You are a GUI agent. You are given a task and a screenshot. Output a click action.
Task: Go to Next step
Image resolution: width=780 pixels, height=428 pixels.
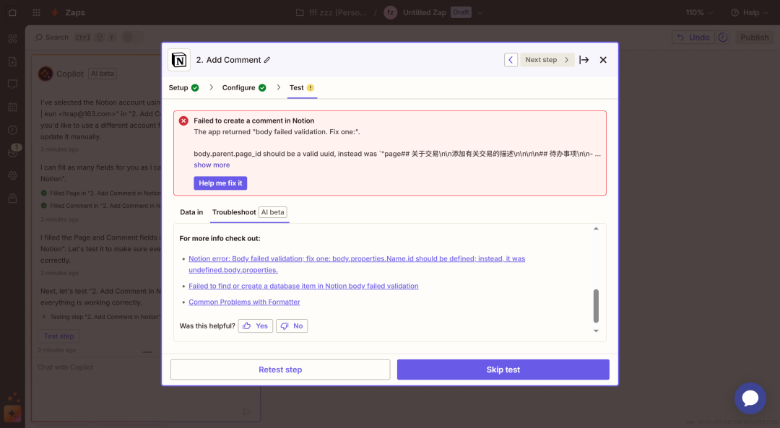pyautogui.click(x=547, y=60)
